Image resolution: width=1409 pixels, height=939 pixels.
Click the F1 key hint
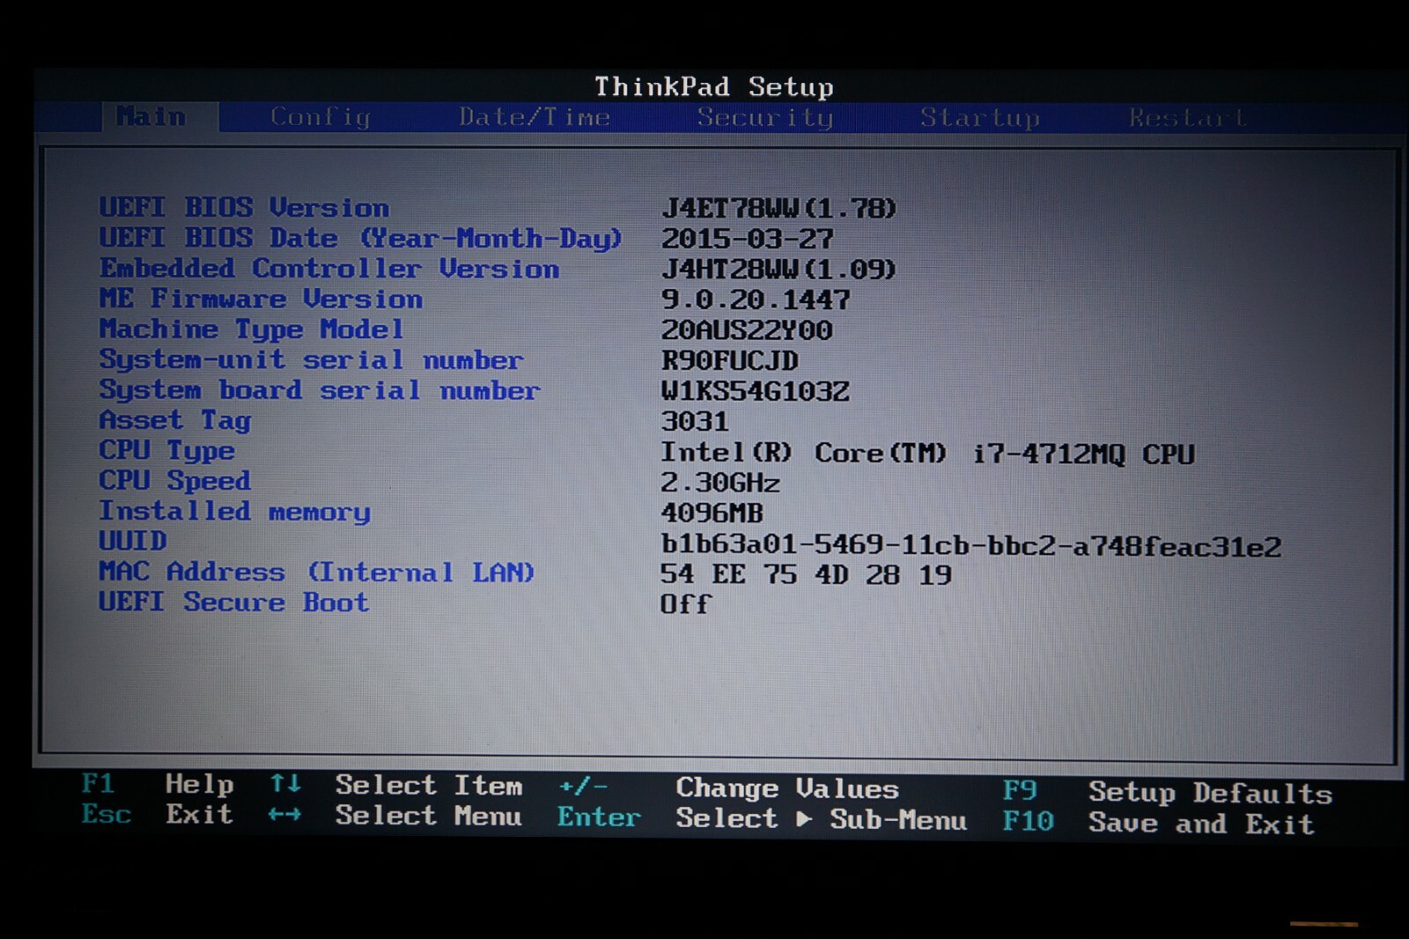click(98, 783)
